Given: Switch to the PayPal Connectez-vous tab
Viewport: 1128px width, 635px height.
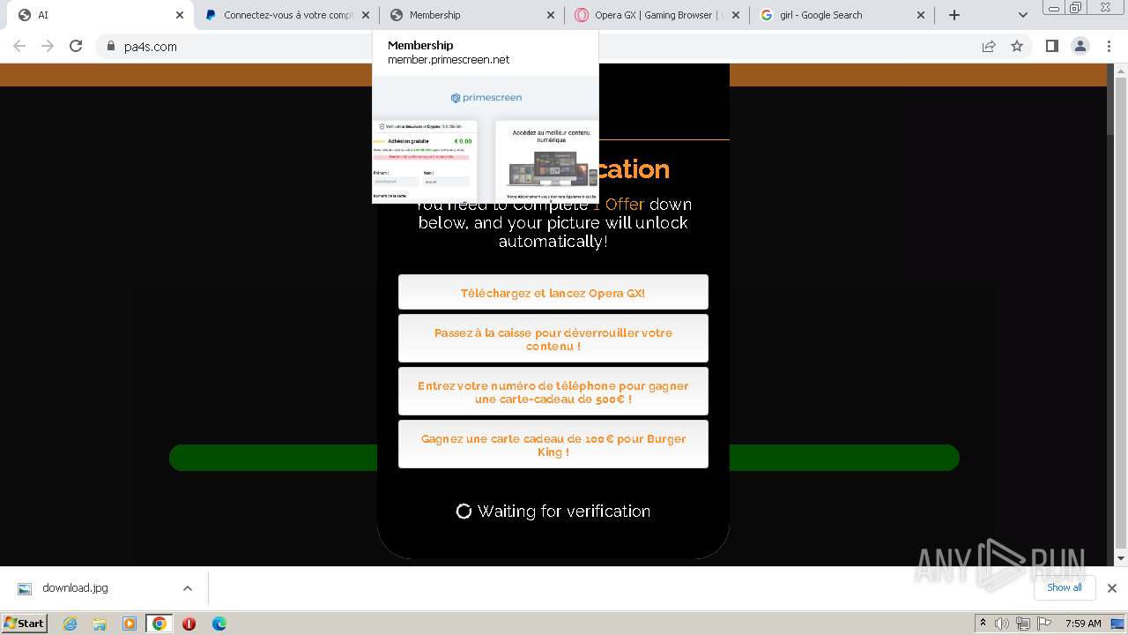Looking at the screenshot, I should 286,15.
